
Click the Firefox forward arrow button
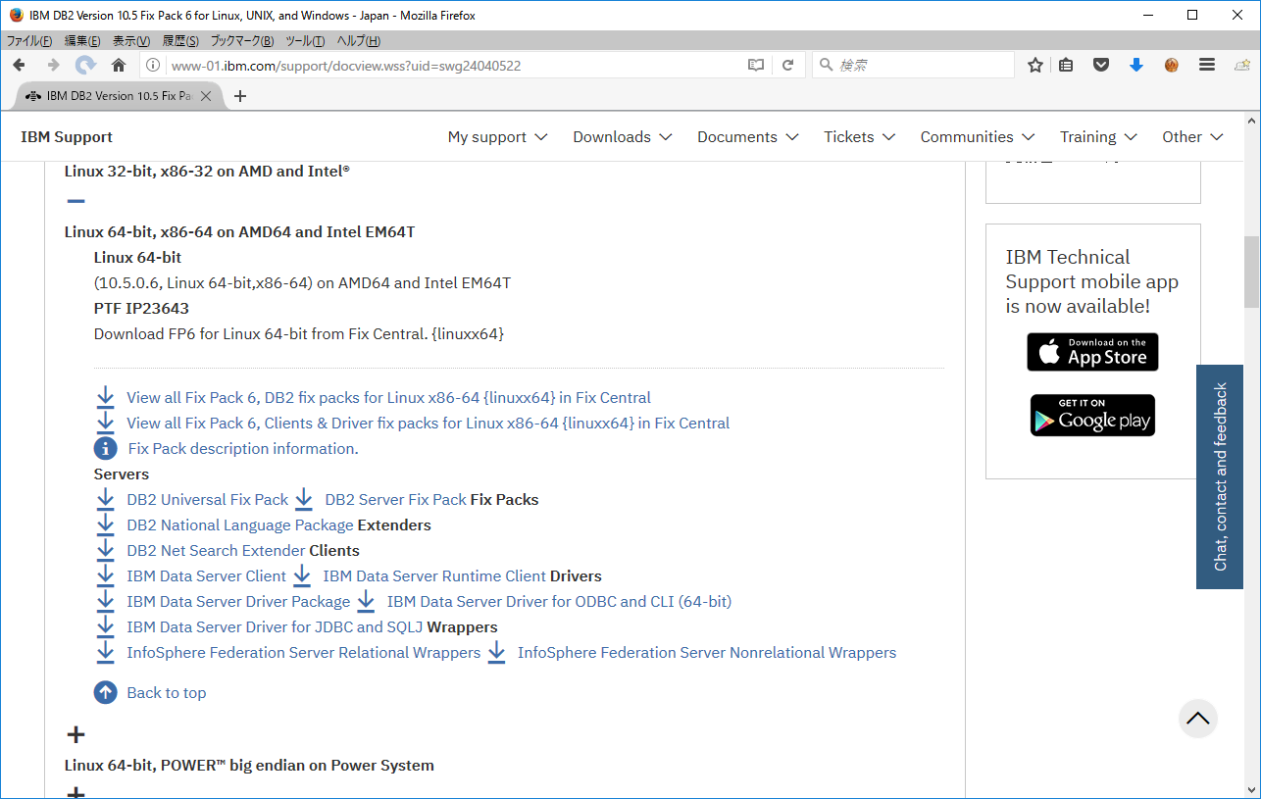point(53,65)
